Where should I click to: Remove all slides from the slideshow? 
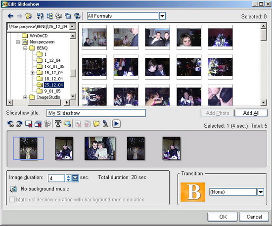point(38,124)
